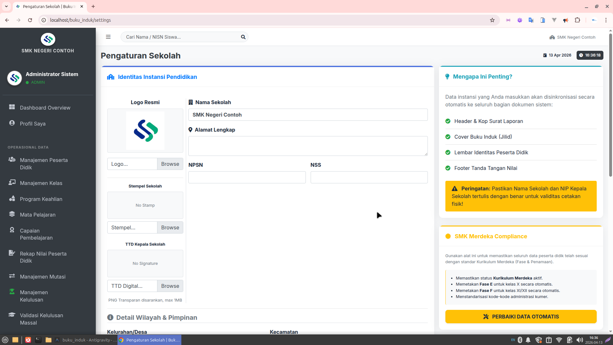Click the Program Keahlian sidebar icon
613x345 pixels.
12,198
